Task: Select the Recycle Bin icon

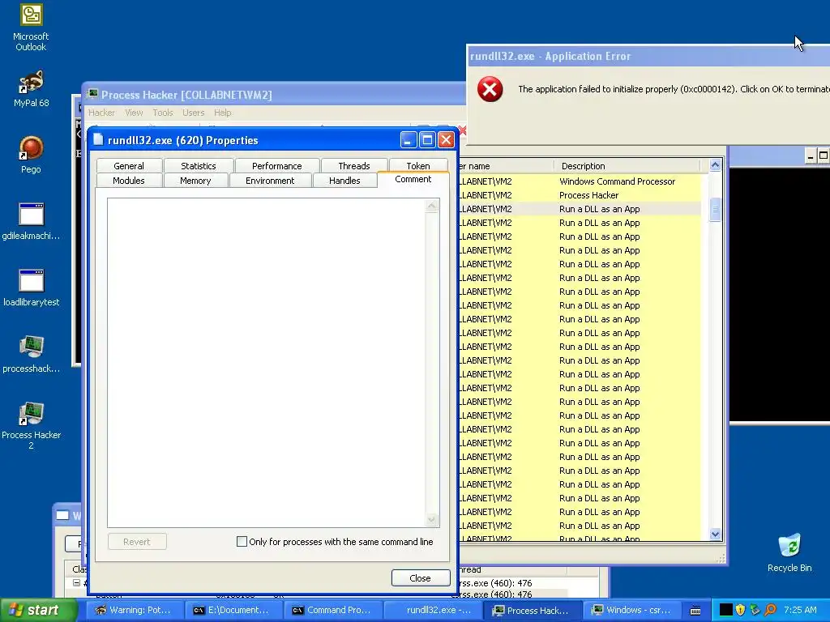Action: 789,552
